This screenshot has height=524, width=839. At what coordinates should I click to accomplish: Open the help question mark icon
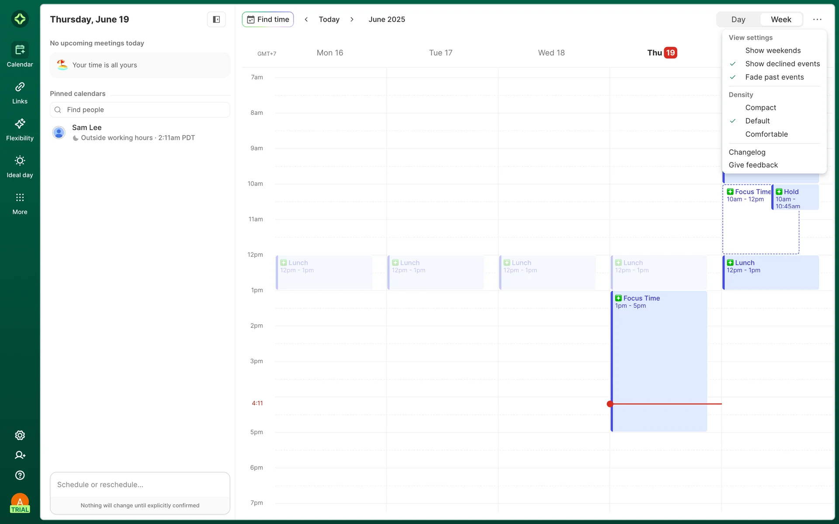tap(20, 475)
